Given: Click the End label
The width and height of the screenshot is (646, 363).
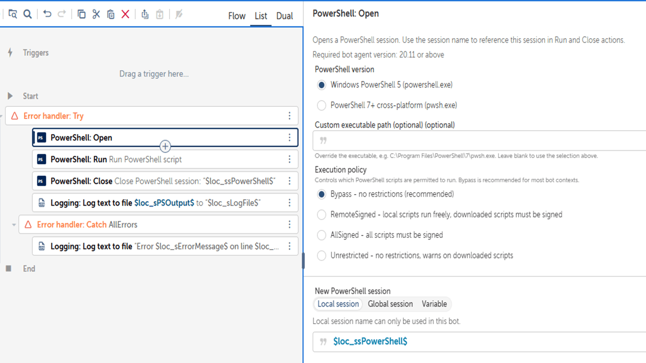Looking at the screenshot, I should [29, 269].
